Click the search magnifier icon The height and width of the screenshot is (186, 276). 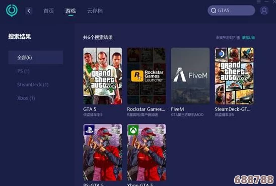pos(214,11)
